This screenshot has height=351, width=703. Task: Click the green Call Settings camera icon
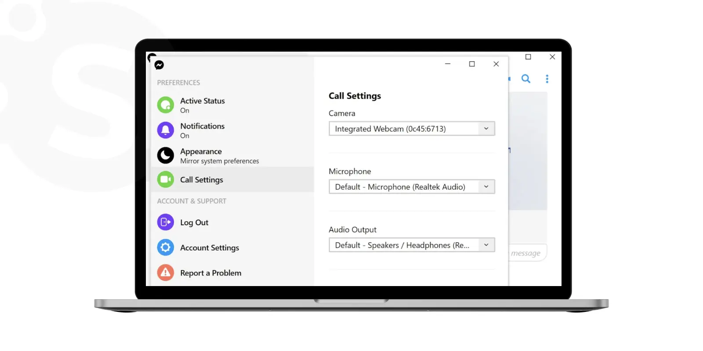(166, 179)
